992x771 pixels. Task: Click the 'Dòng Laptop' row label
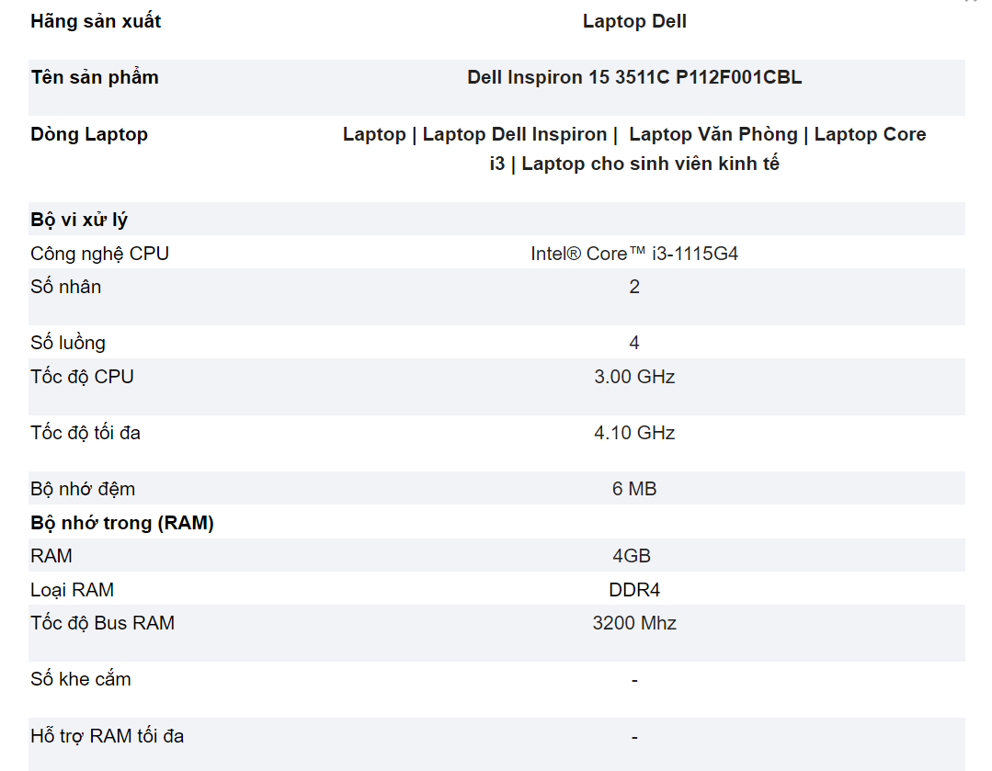pyautogui.click(x=89, y=134)
